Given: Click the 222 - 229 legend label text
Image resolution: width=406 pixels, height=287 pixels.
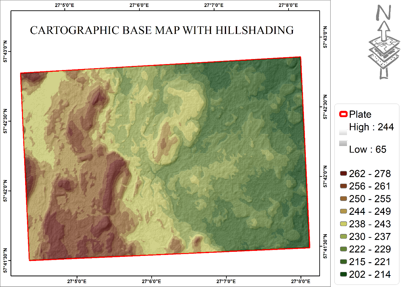Looking at the screenshot, I should point(370,249).
